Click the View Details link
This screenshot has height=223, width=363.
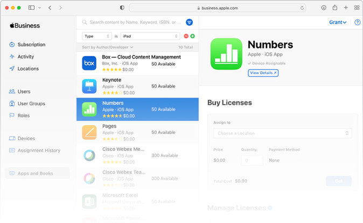pos(263,73)
